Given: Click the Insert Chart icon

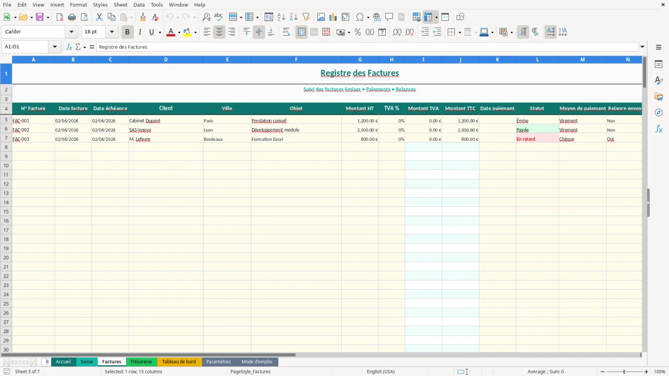Looking at the screenshot, I should click(x=333, y=17).
